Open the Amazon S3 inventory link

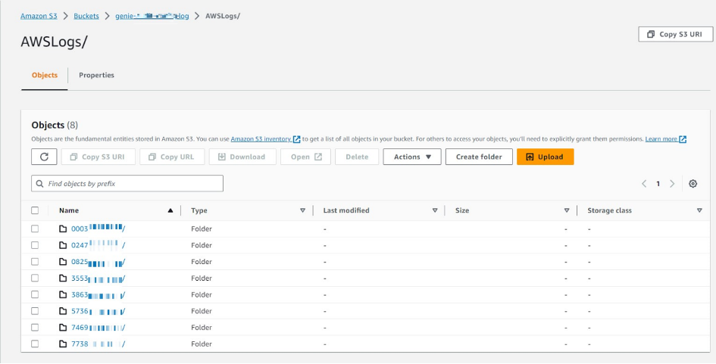tap(261, 139)
